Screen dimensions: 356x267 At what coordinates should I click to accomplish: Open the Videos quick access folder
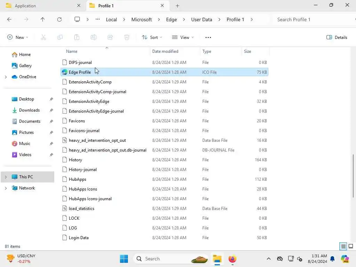25,155
